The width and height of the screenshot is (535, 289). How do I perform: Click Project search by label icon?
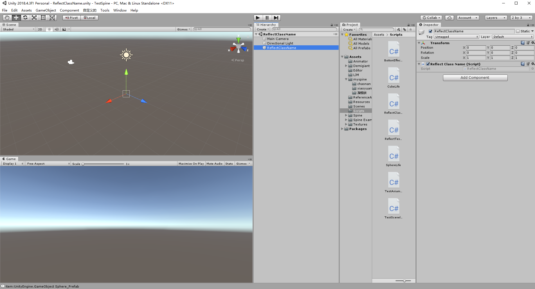pyautogui.click(x=404, y=30)
